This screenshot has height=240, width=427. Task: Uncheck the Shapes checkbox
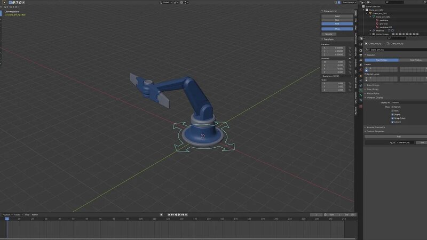[392, 115]
